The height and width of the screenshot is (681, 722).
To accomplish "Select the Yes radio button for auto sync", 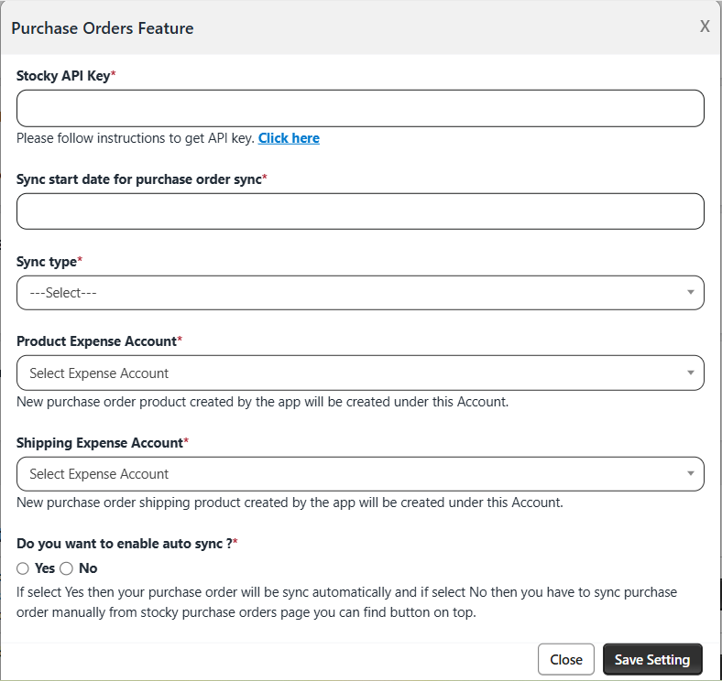I will pos(23,568).
